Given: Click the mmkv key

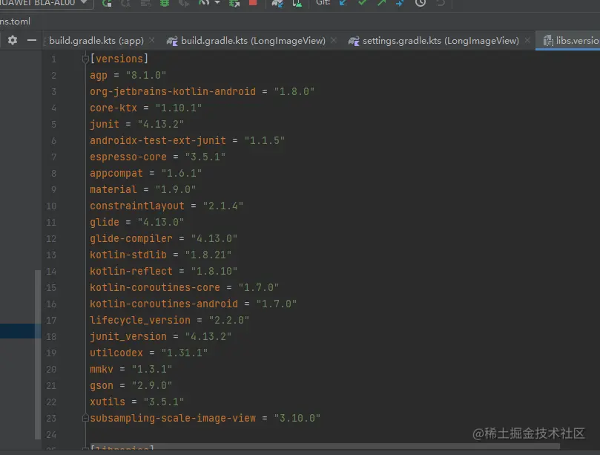Looking at the screenshot, I should click(x=102, y=370).
